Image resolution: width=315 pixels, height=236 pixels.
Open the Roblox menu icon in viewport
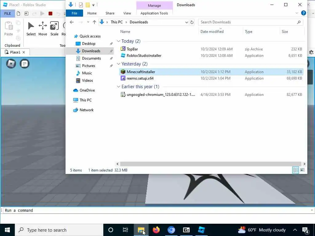[11, 64]
